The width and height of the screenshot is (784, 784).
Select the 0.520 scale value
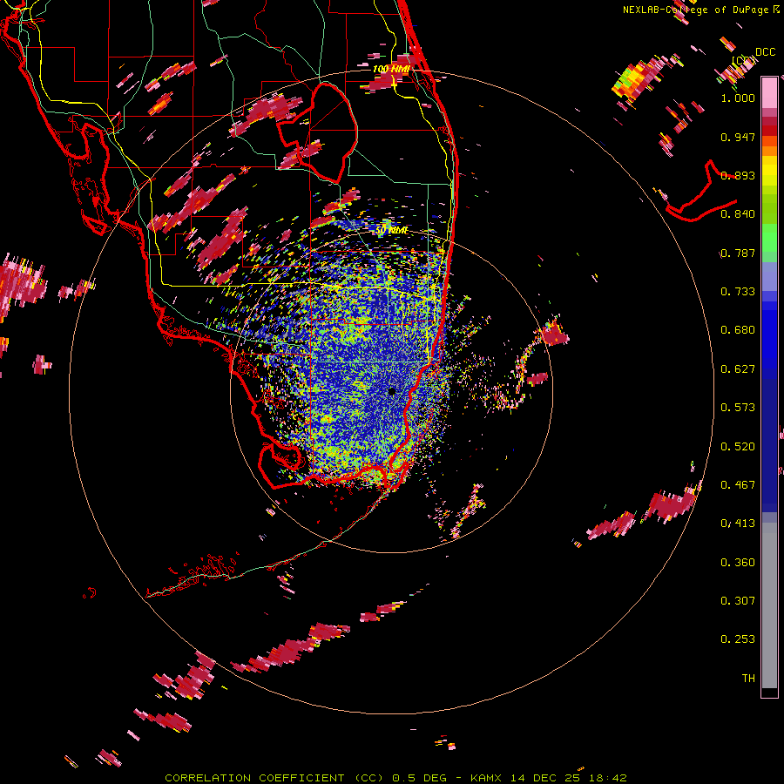[x=738, y=447]
